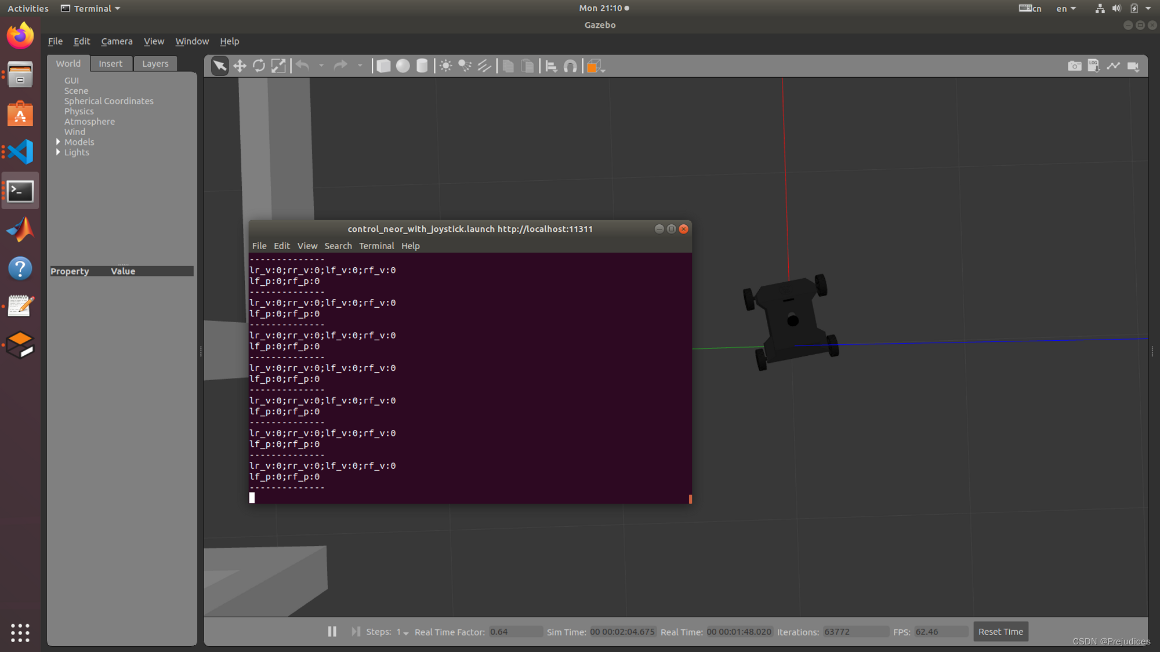Expand the Lights tree item
1160x652 pixels.
[x=58, y=152]
